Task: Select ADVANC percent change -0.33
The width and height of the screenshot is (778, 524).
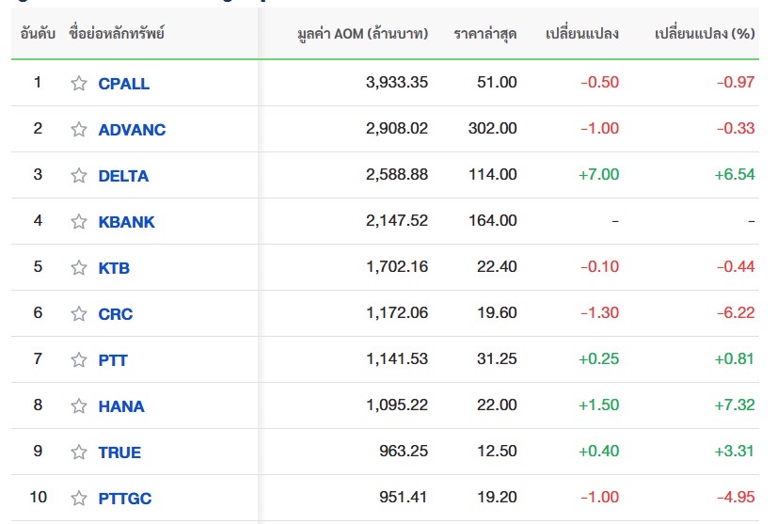Action: (736, 129)
